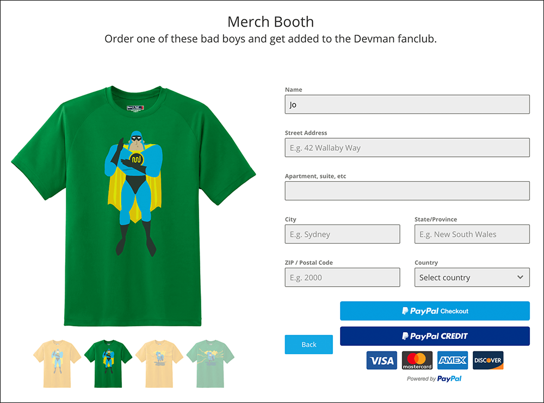Select the dark green shirt thumbnail
The width and height of the screenshot is (544, 403).
(x=108, y=363)
